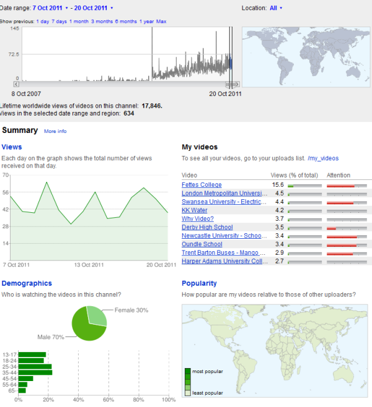This screenshot has height=407, width=372.
Task: Open the Views section heading
Action: 12,147
